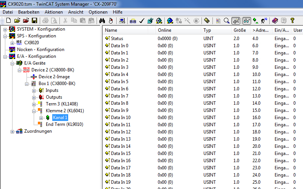
Task: Activate configuration with the building icon
Action: click(x=150, y=20)
